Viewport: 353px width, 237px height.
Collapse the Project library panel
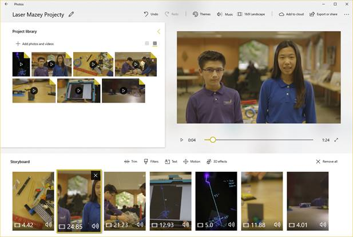[158, 32]
